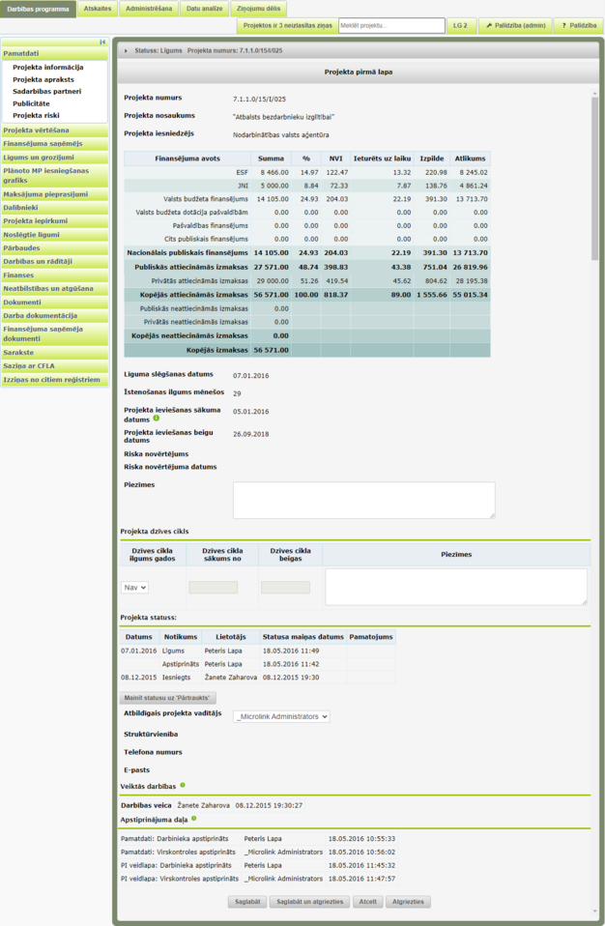605x926 pixels.
Task: Click the page vertical scrollbar
Action: coord(595,502)
